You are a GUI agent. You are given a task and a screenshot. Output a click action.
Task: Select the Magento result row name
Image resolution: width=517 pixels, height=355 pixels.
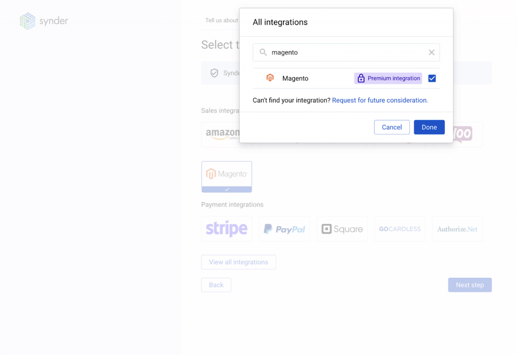point(295,78)
